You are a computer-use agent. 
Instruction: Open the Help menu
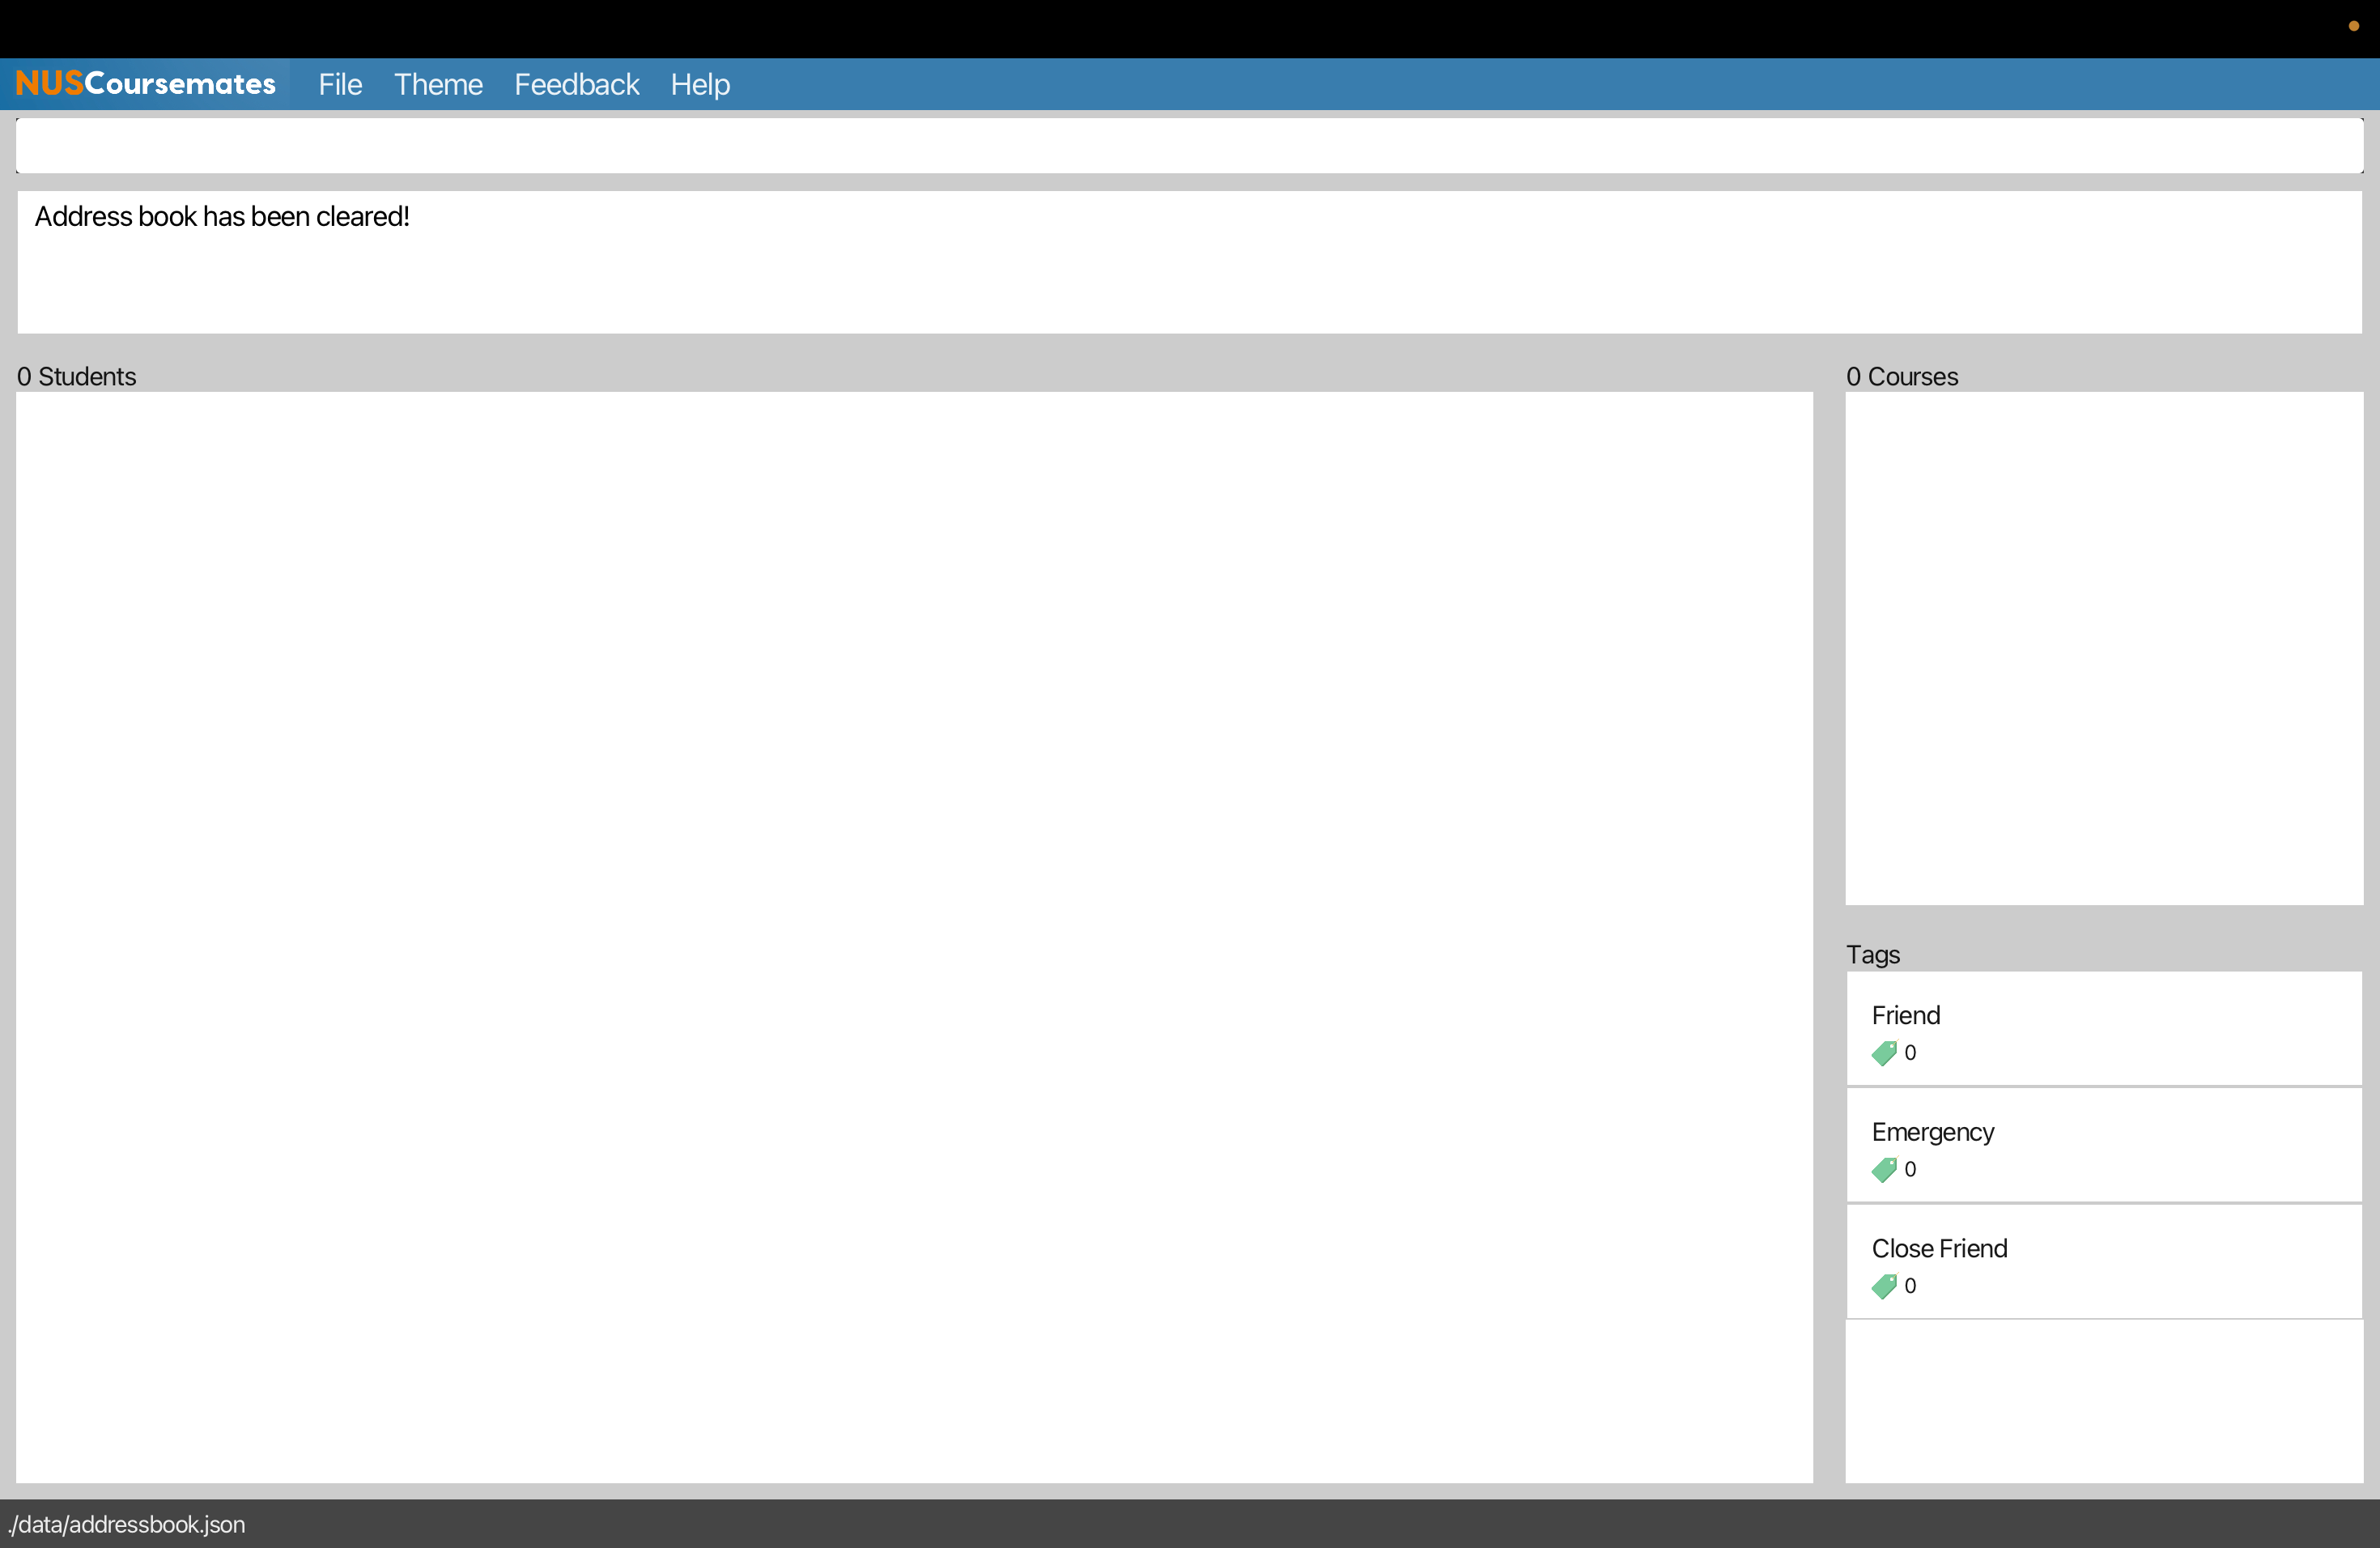[x=700, y=84]
